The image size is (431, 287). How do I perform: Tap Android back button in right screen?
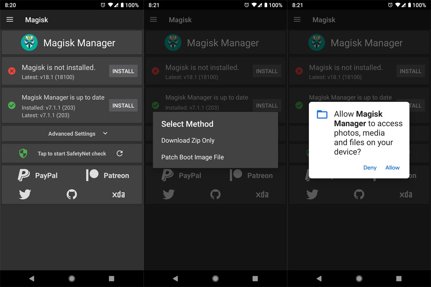(x=319, y=278)
